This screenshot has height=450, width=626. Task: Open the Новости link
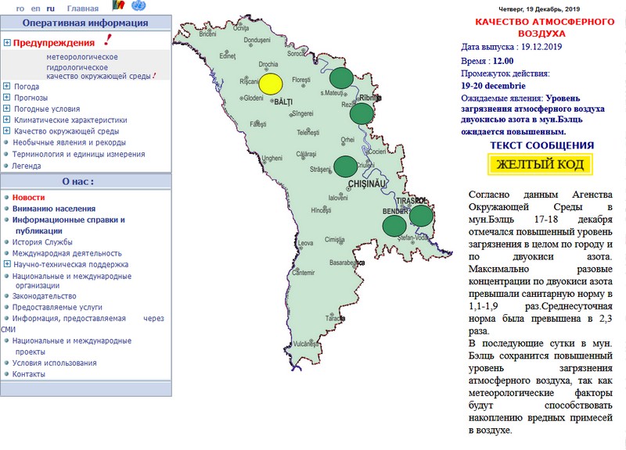pyautogui.click(x=28, y=198)
